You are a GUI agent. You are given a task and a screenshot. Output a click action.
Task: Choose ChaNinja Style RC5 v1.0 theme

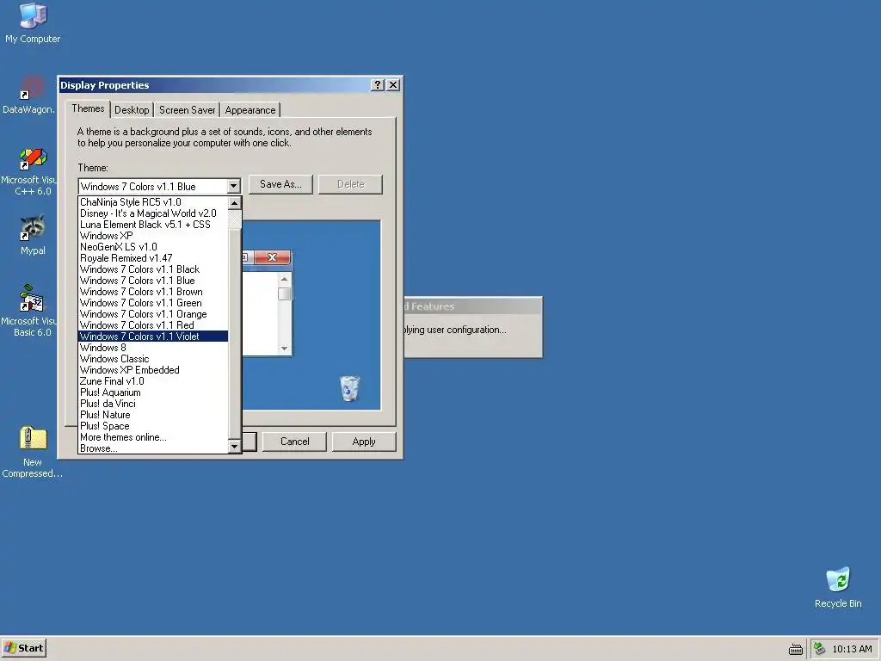[153, 201]
